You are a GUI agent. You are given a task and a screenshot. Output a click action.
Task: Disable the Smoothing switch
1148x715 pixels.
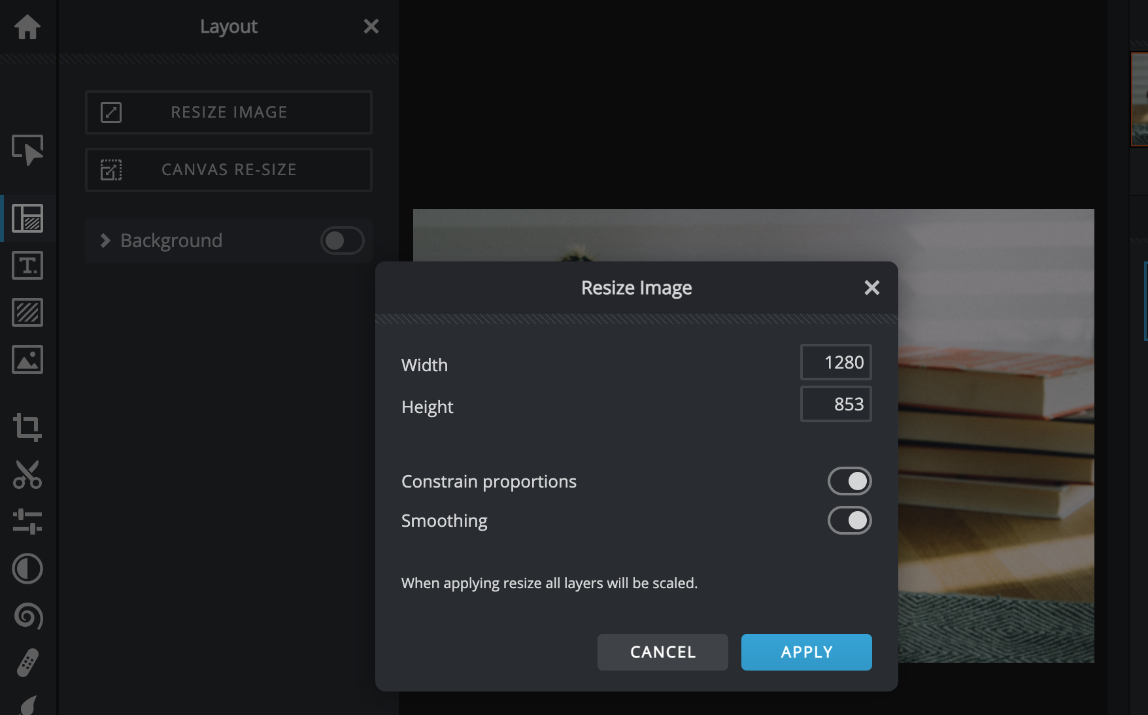pos(849,521)
